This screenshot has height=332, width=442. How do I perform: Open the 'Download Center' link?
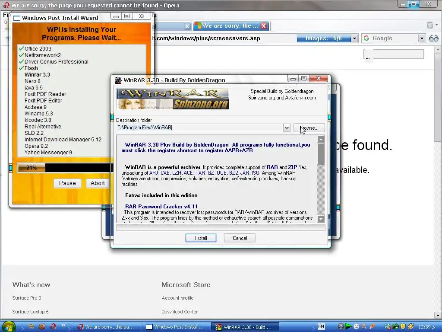(x=180, y=312)
